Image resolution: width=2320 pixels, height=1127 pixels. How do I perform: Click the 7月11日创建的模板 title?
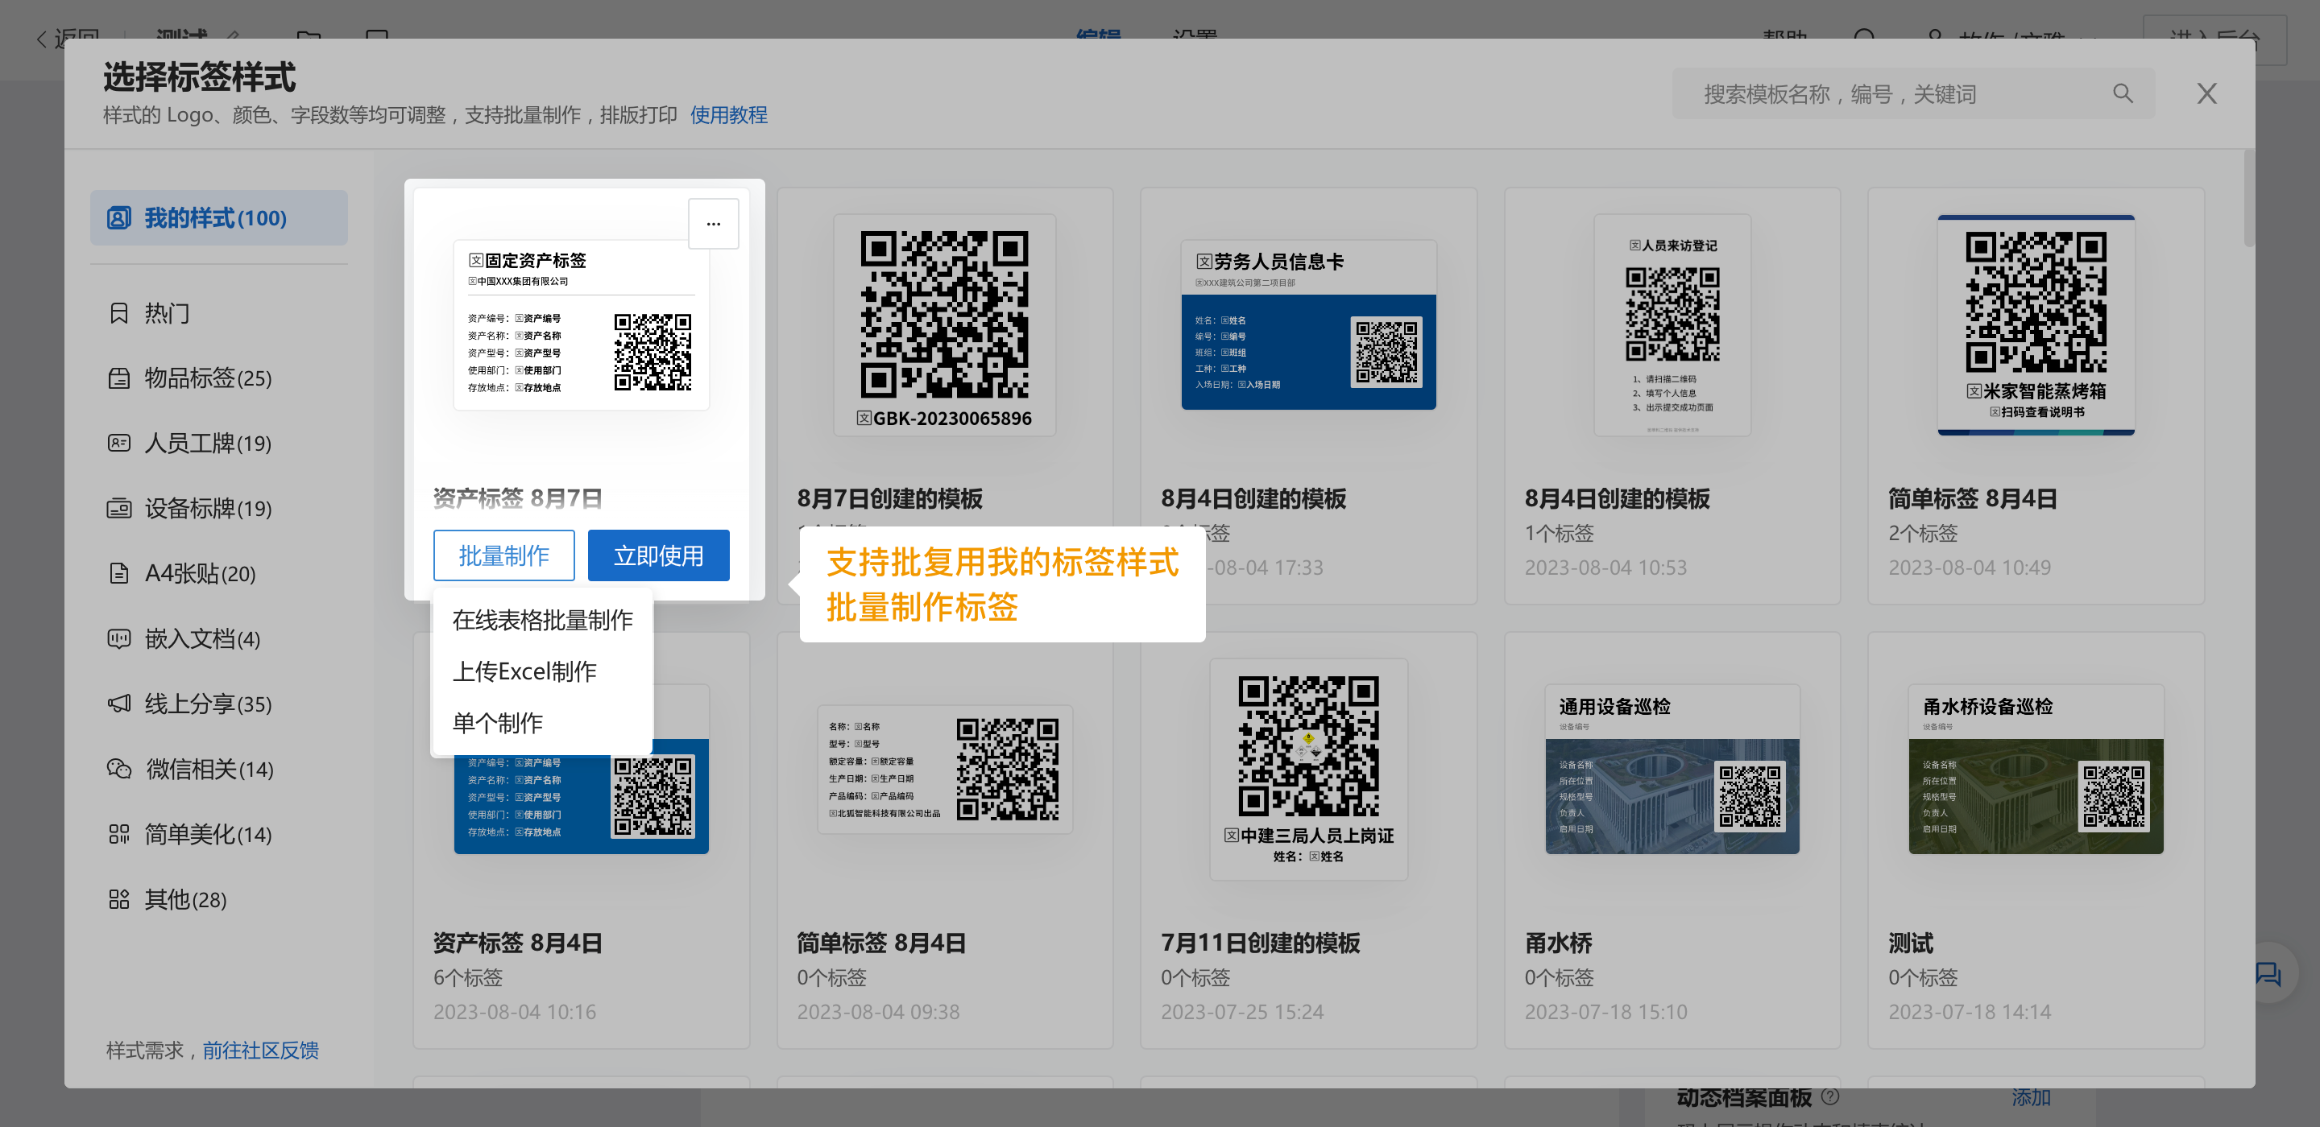(x=1259, y=943)
